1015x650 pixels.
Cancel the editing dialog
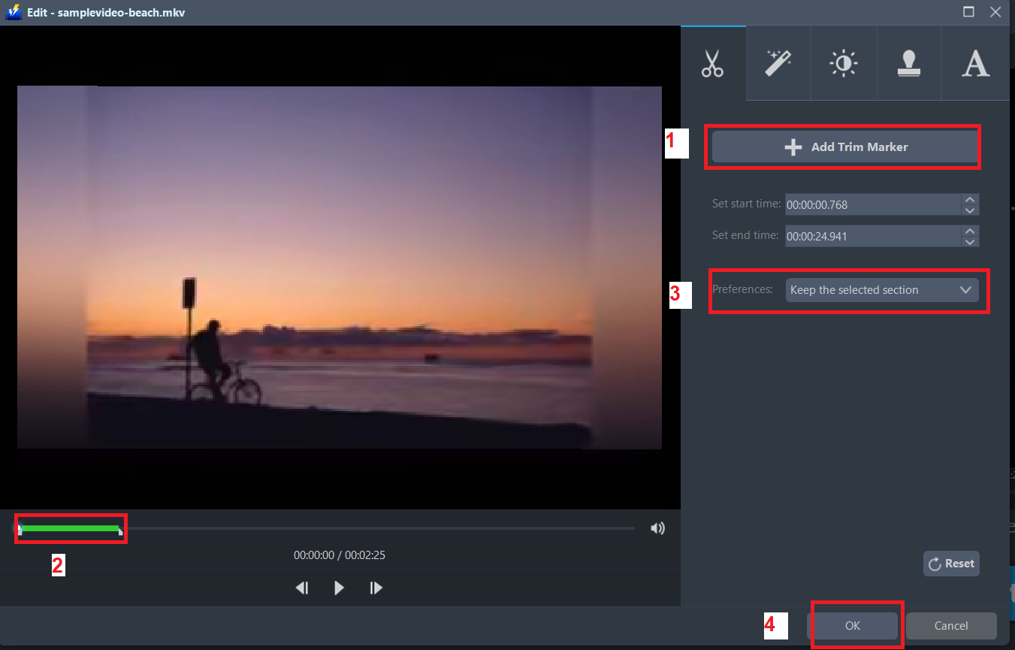click(951, 625)
